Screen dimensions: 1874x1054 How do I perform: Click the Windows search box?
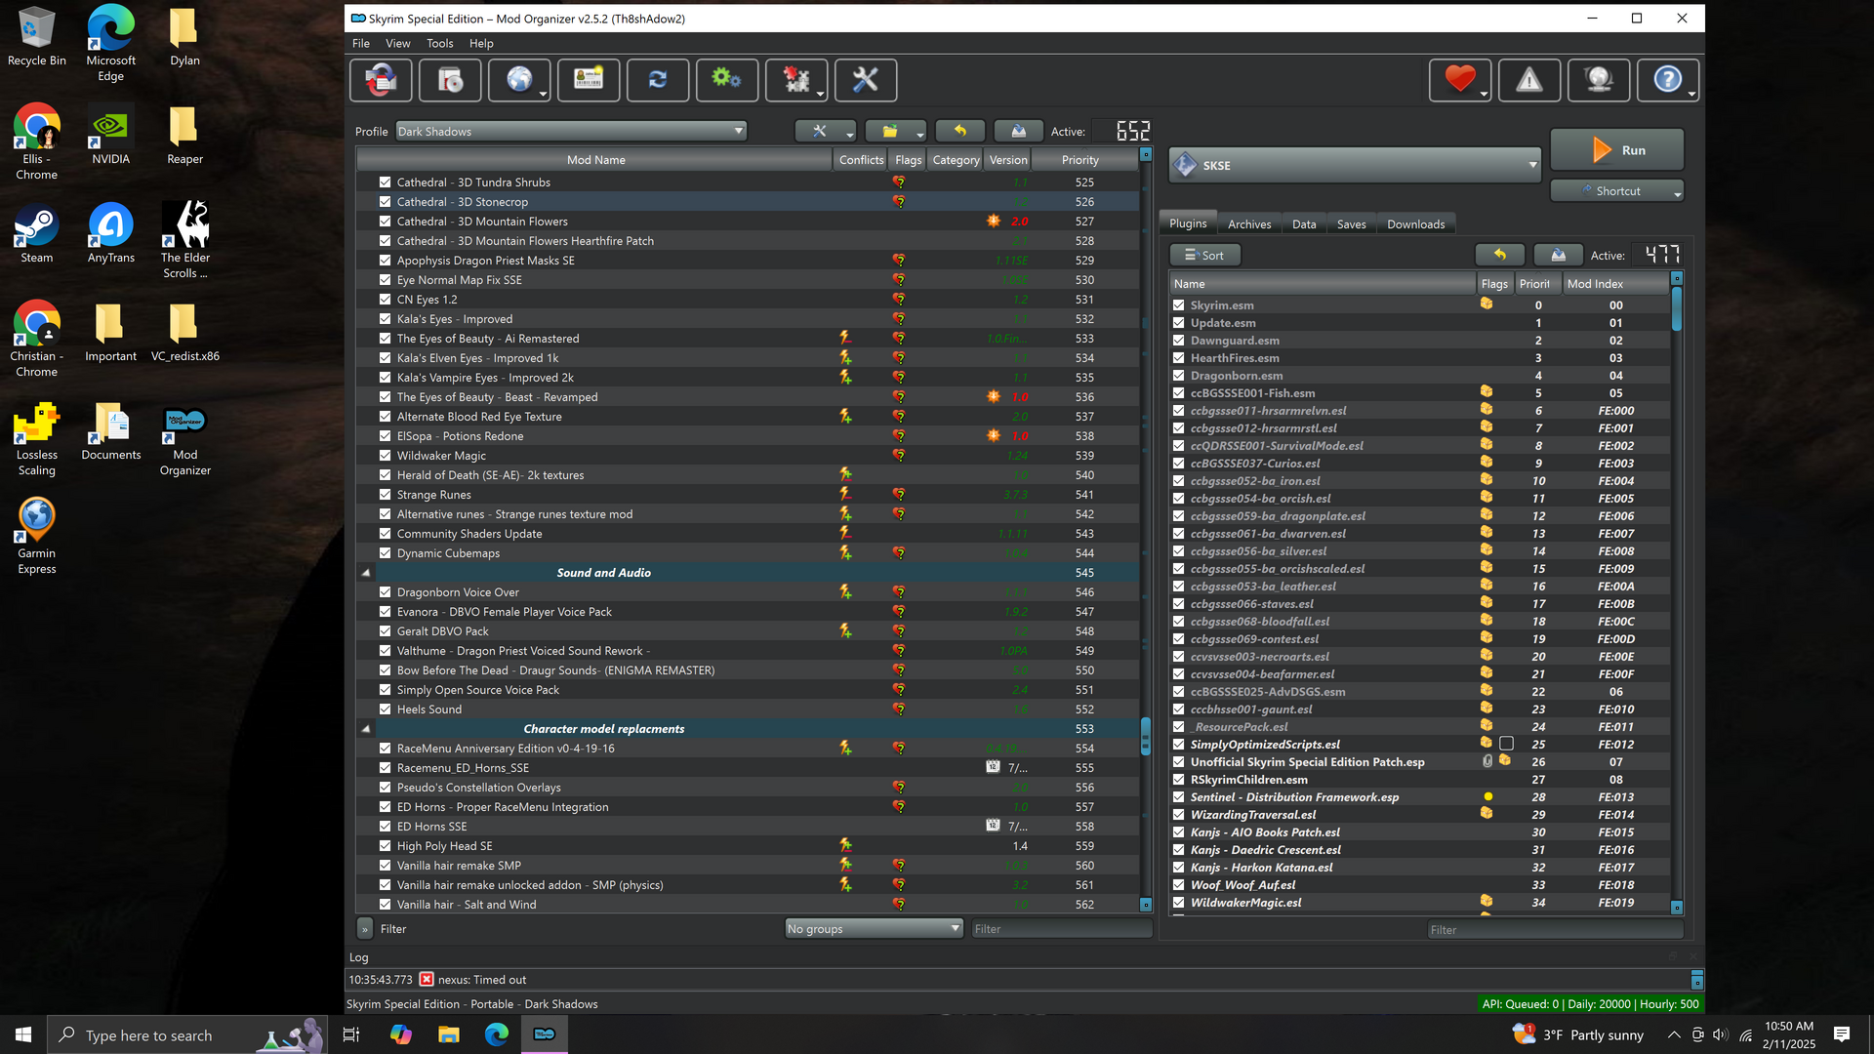coord(185,1035)
